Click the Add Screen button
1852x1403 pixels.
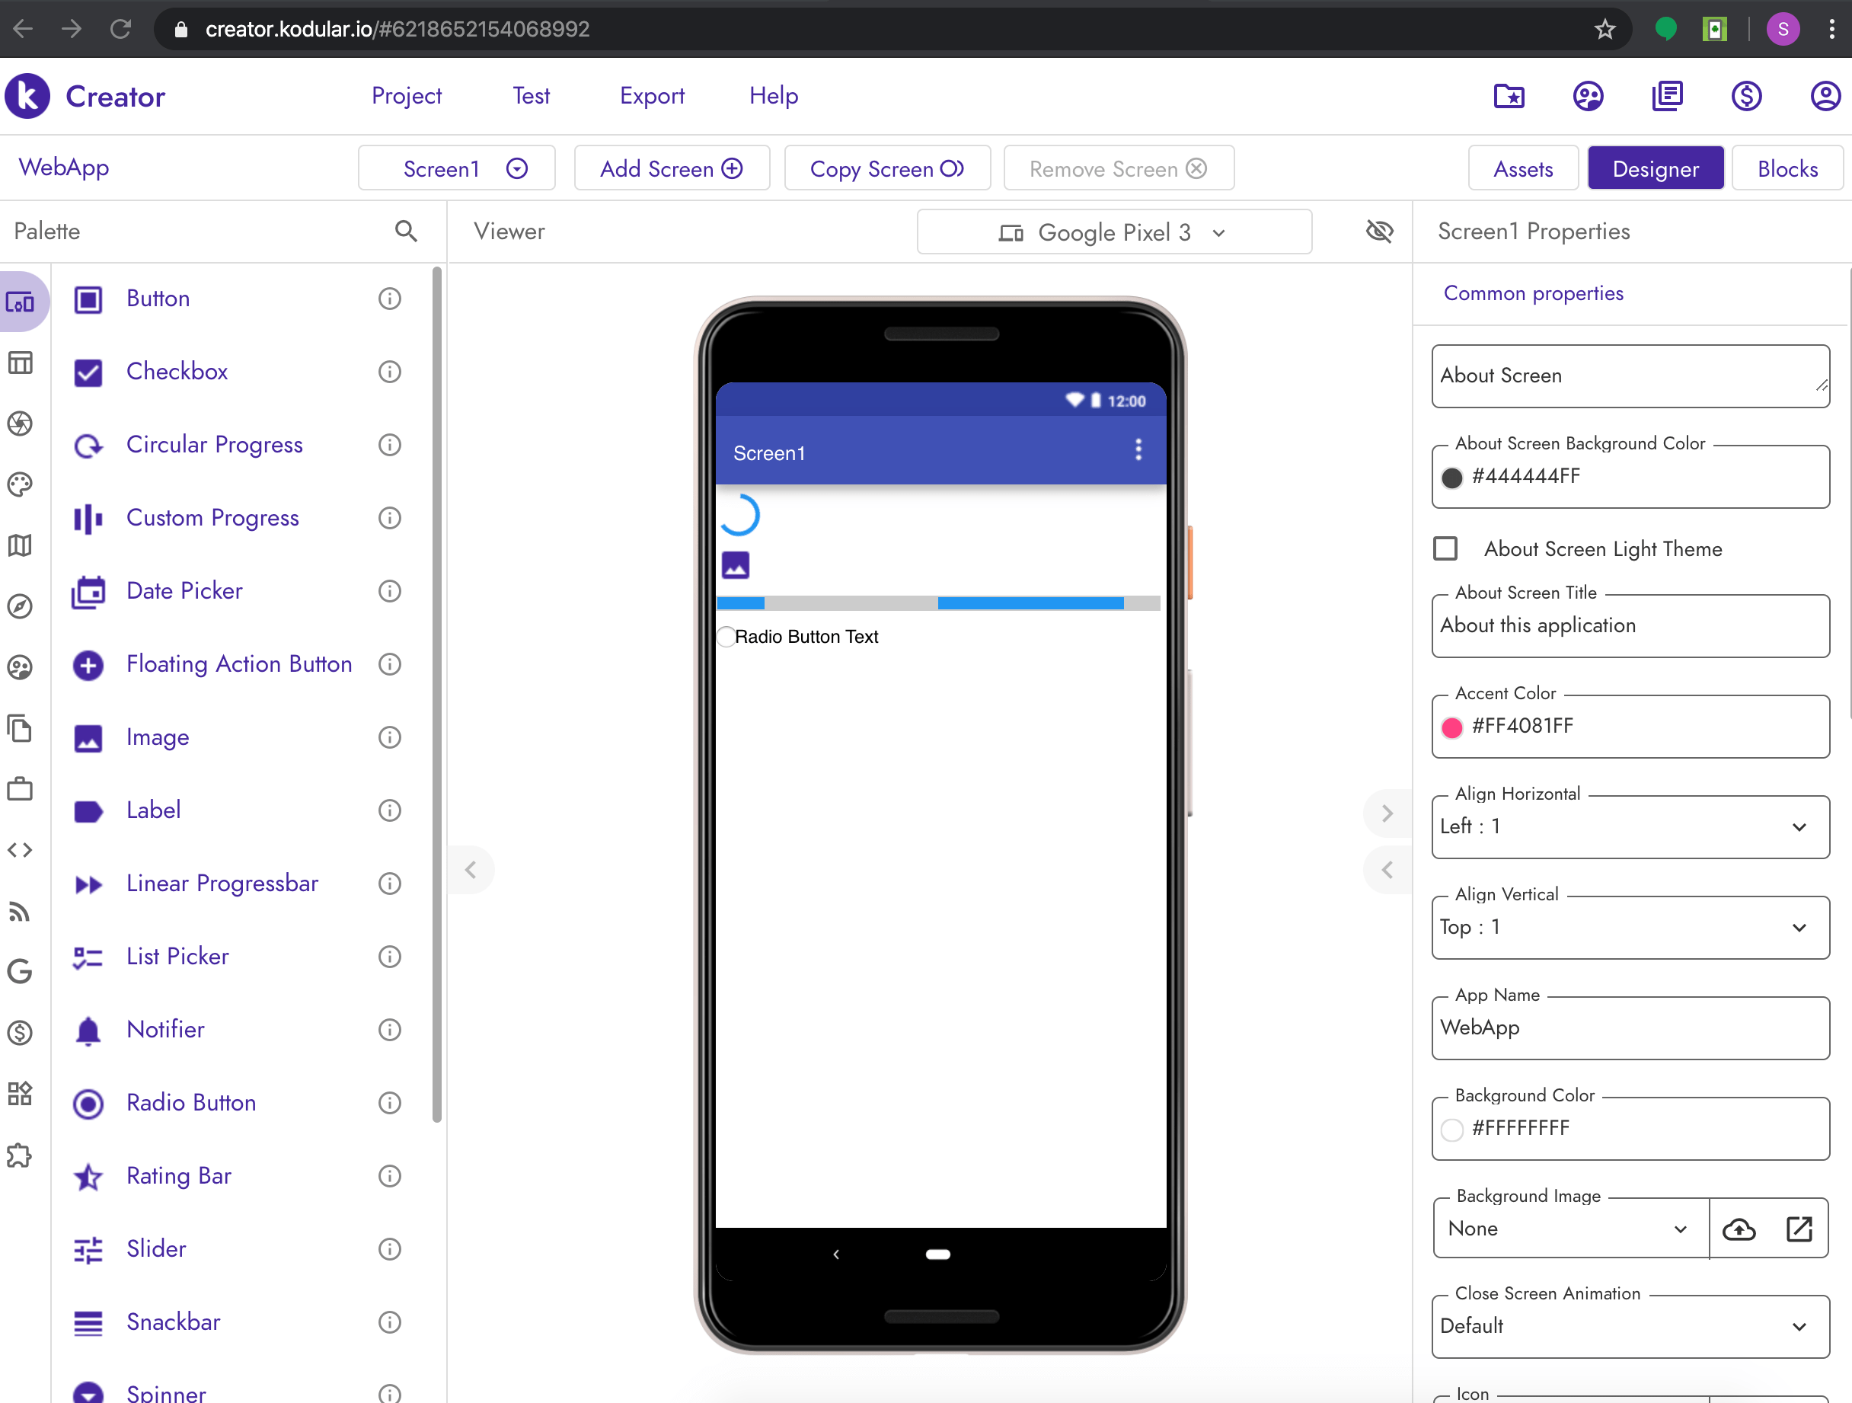(672, 168)
